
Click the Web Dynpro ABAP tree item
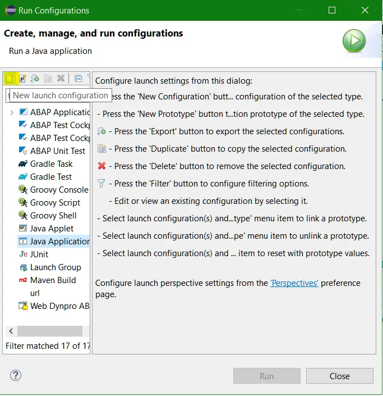59,306
